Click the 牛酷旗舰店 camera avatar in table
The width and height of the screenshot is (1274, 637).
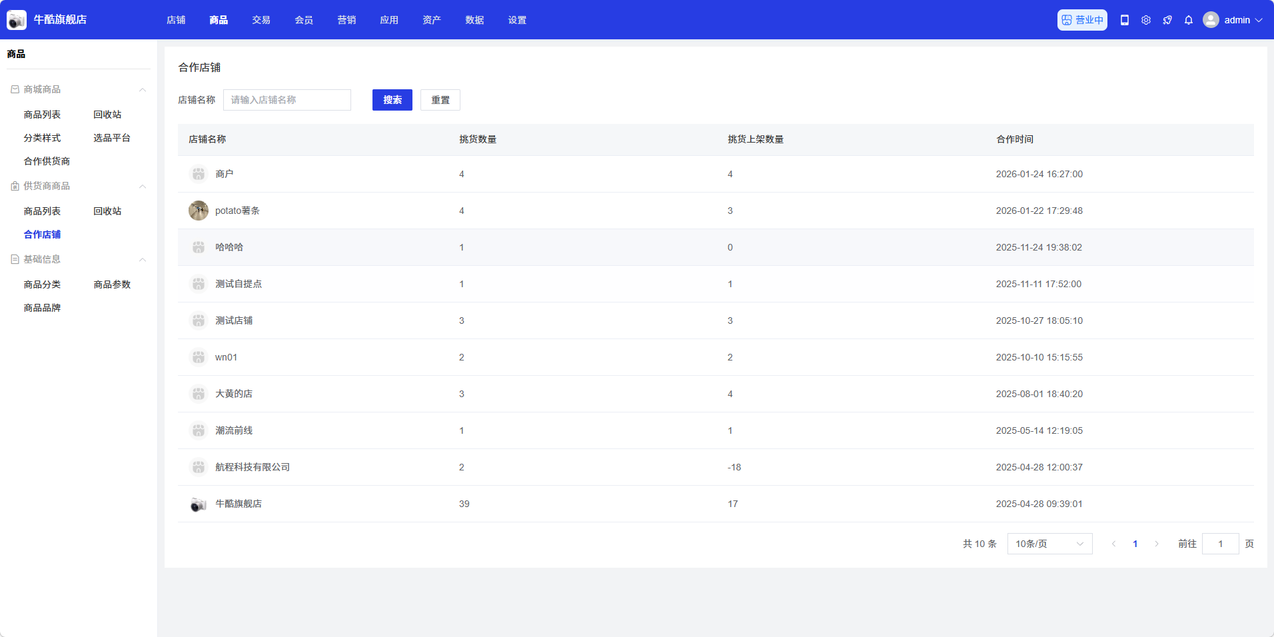tap(199, 504)
